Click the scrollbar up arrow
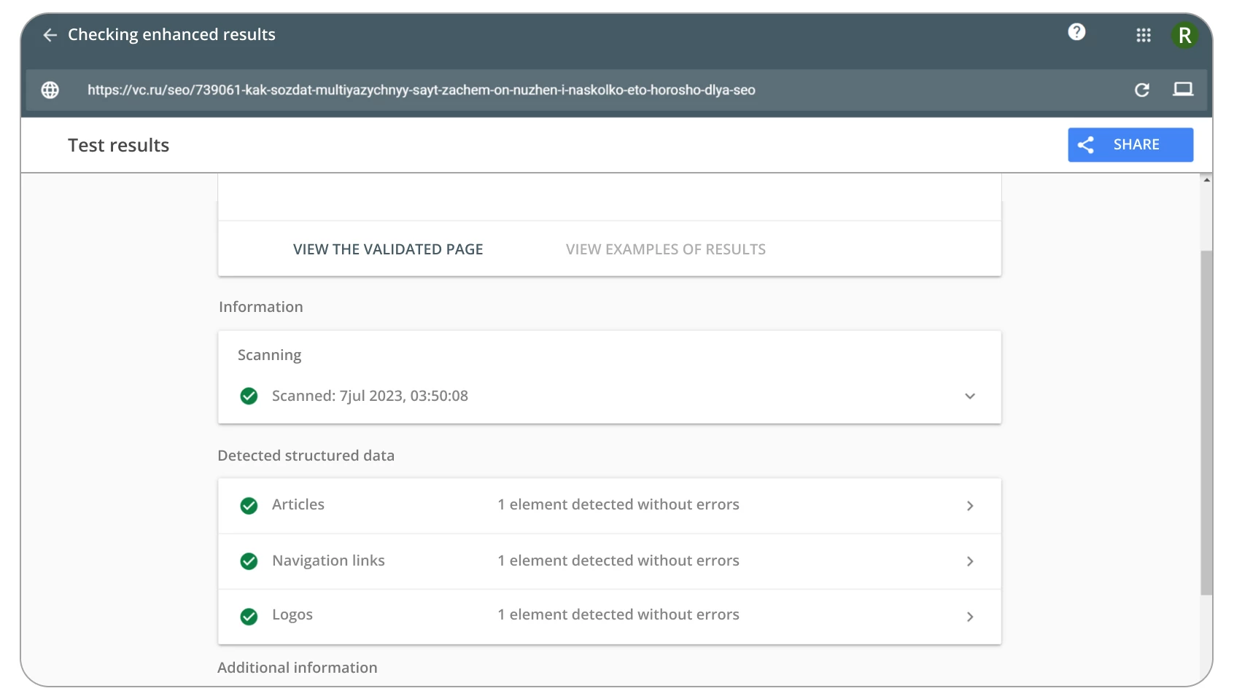The image size is (1234, 699). pos(1207,179)
